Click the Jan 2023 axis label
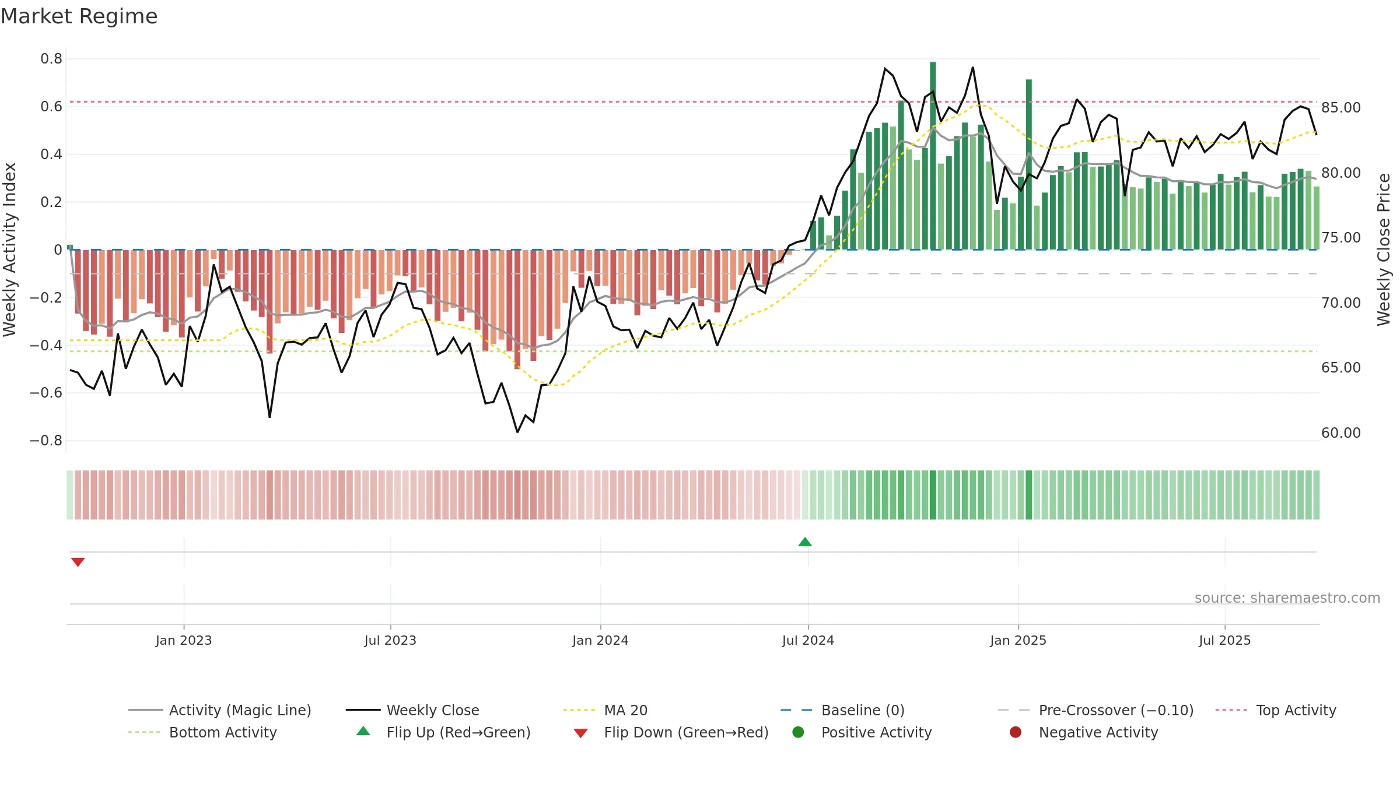The height and width of the screenshot is (787, 1400). click(x=184, y=640)
